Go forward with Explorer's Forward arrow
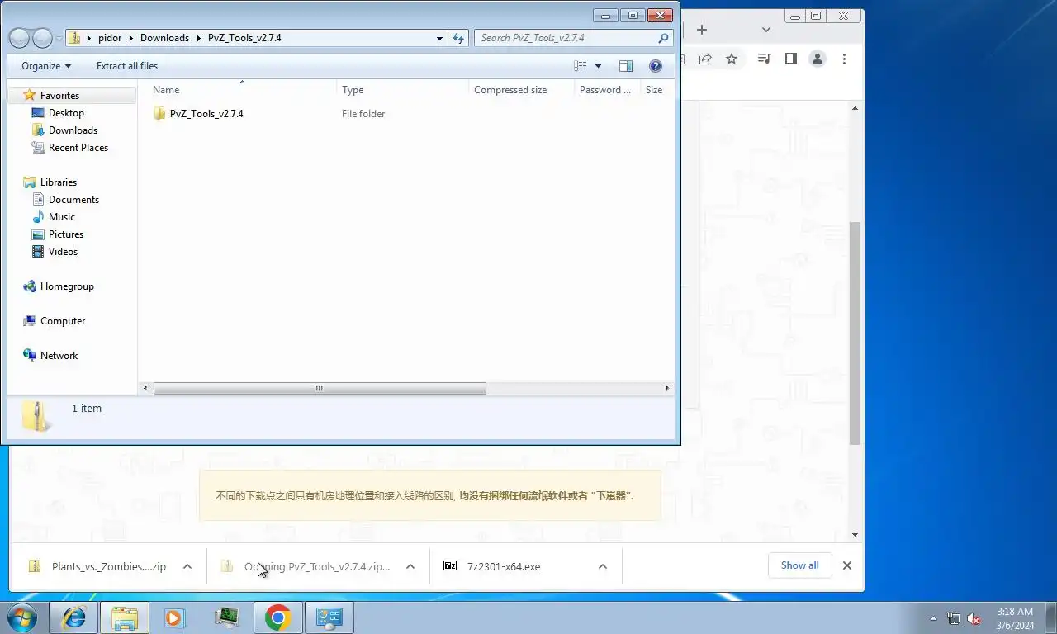This screenshot has width=1057, height=634. [42, 38]
